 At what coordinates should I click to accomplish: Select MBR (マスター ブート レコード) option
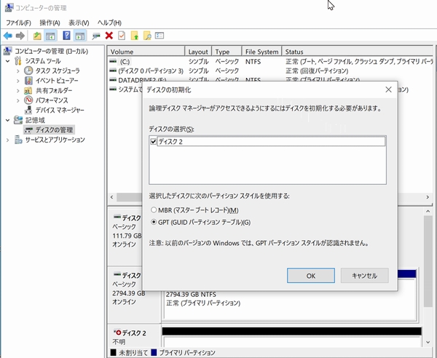[154, 210]
